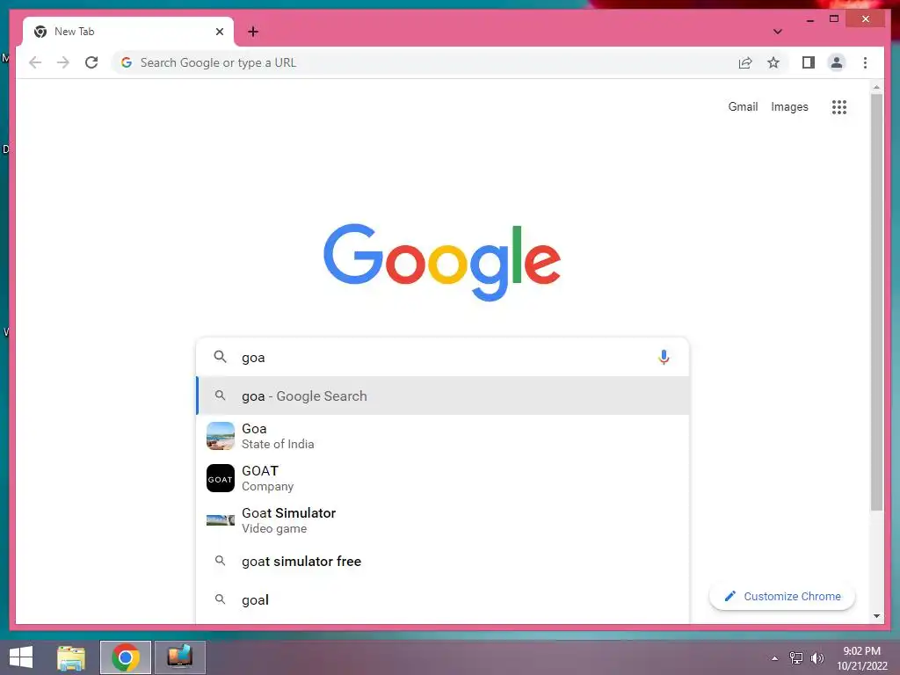Click the vertical scrollbar thumb
This screenshot has width=900, height=675.
(x=876, y=302)
